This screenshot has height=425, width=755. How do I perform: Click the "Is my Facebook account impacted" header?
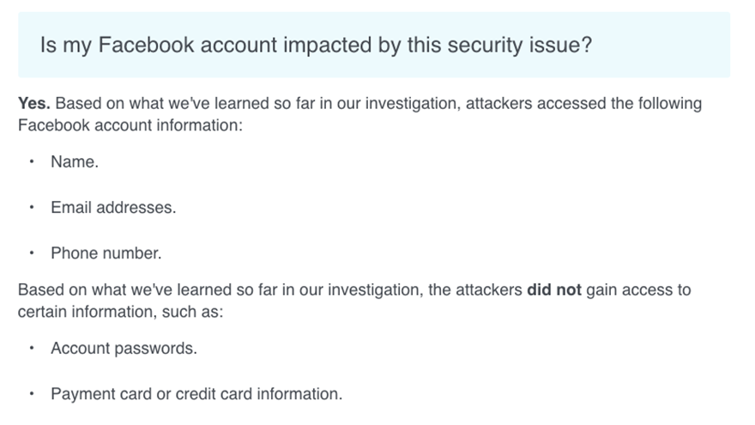(315, 46)
